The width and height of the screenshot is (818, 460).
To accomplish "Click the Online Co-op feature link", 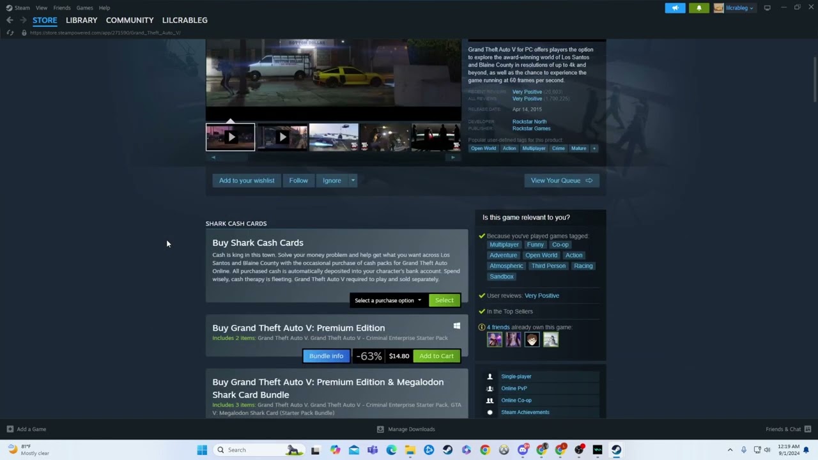I will 516,401.
